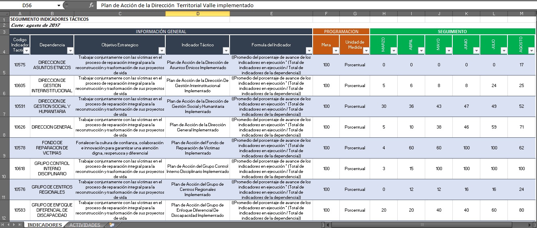Open the Dependencia column filter dropdown
The width and height of the screenshot is (537, 228).
[70, 51]
